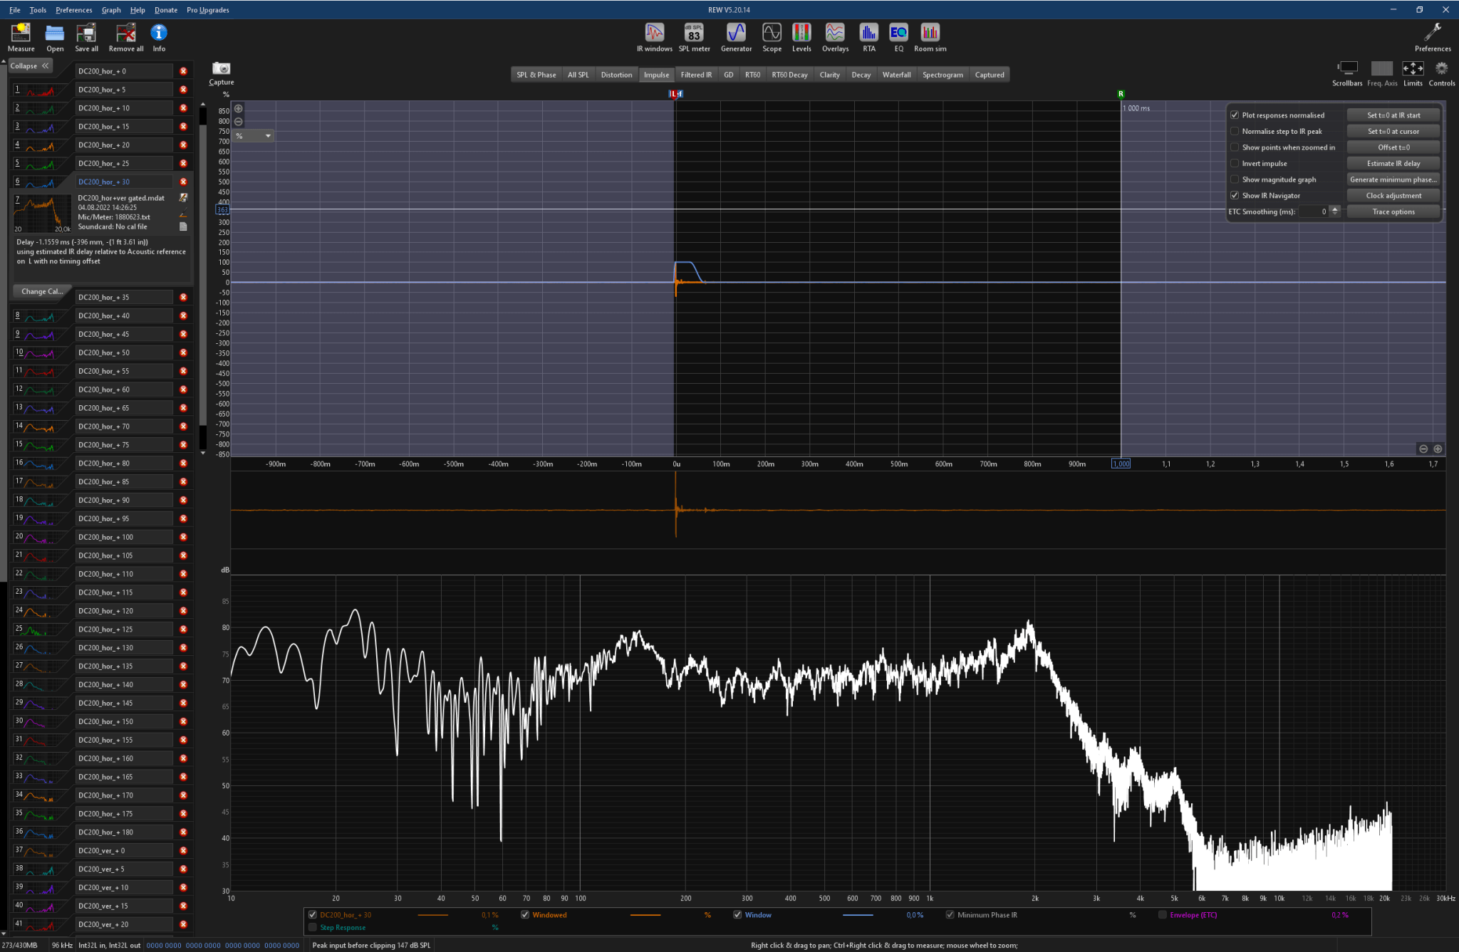
Task: Open the Levels meter
Action: [x=801, y=37]
